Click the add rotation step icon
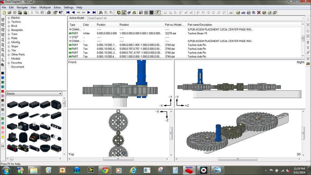 [254, 13]
